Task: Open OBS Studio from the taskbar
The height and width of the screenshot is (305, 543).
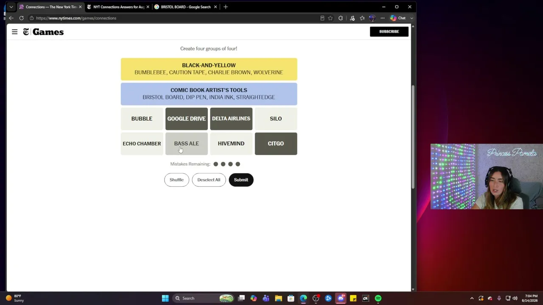Action: [316, 298]
